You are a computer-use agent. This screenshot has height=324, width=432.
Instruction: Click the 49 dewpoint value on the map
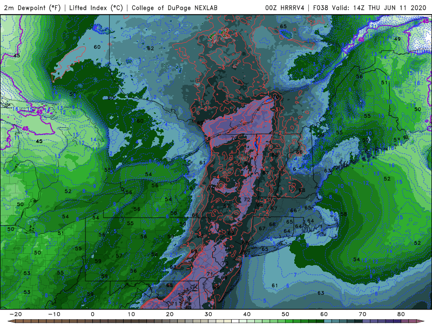coord(397,39)
